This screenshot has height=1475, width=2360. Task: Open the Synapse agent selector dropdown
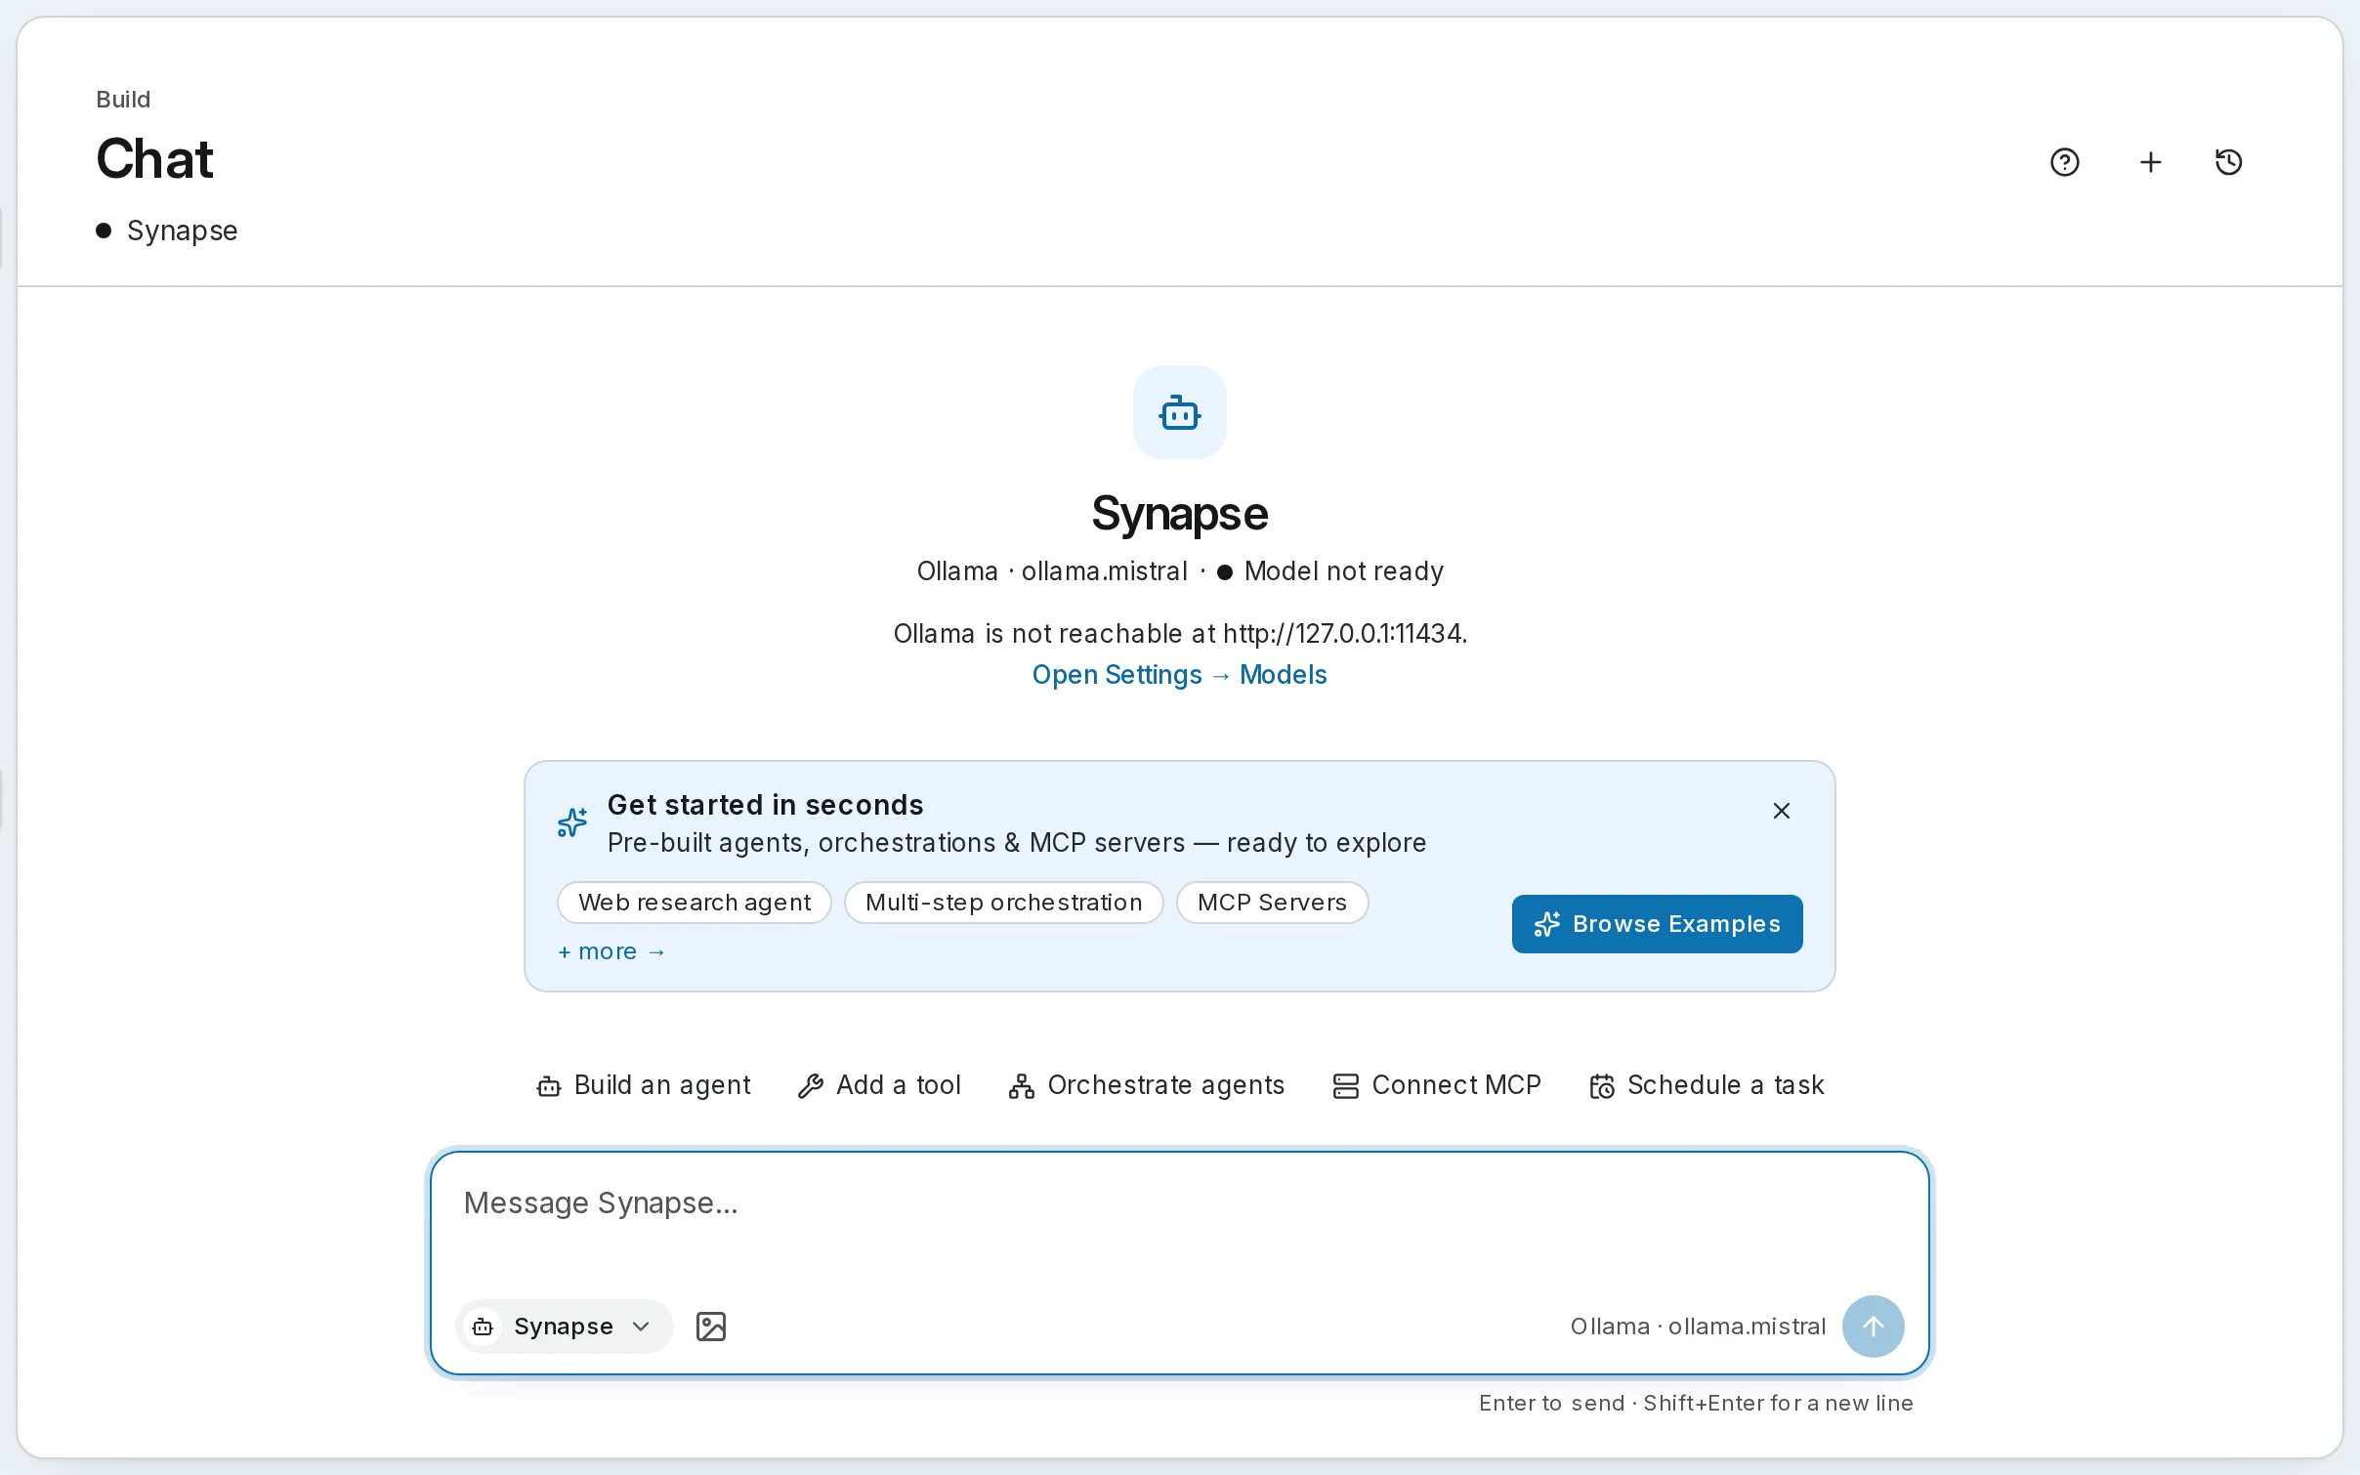[x=564, y=1326]
